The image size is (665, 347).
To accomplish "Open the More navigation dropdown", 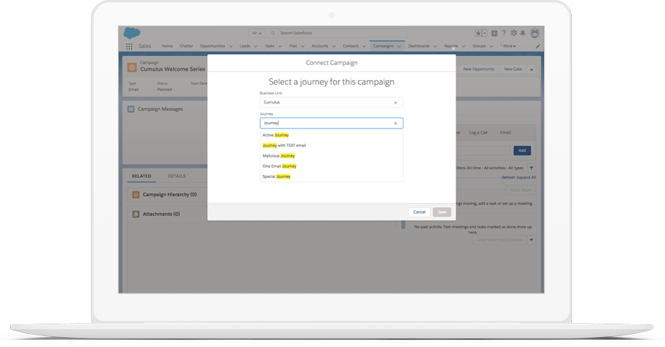I will (508, 47).
